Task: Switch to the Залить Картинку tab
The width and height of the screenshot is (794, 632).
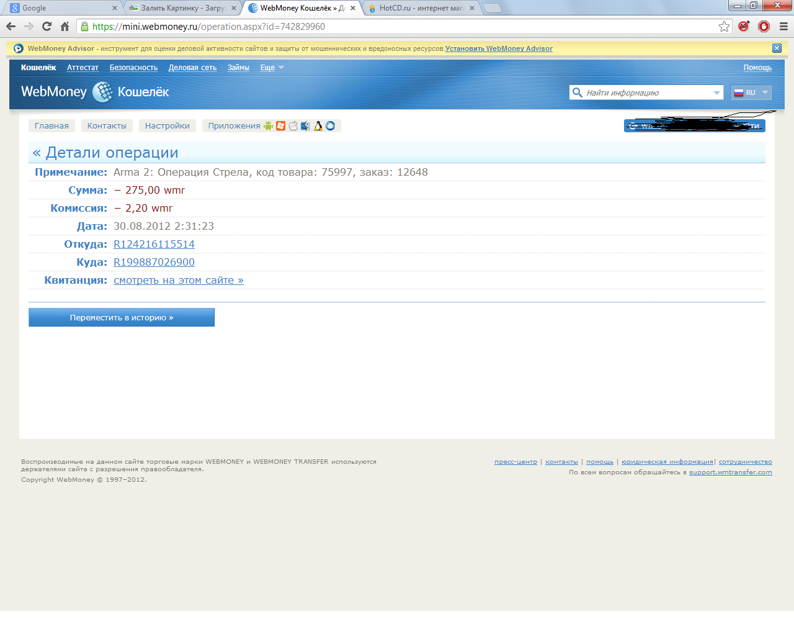Action: pyautogui.click(x=182, y=8)
